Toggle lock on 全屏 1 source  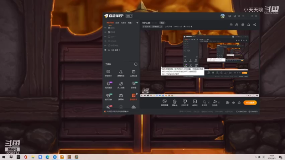coord(109,50)
